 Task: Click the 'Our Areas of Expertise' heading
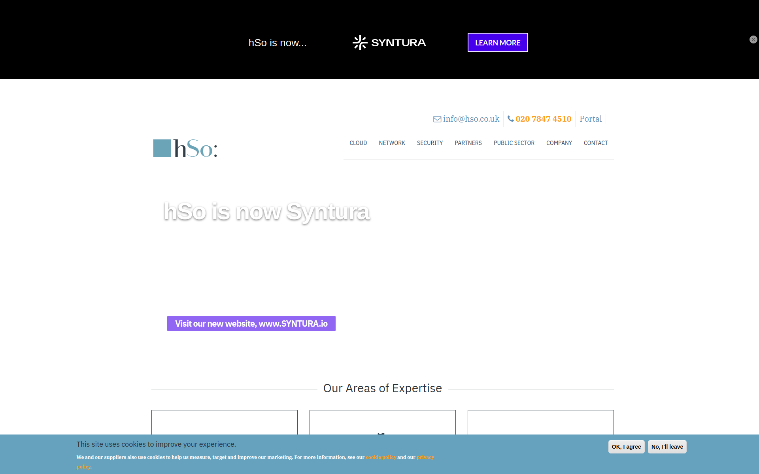click(x=383, y=388)
